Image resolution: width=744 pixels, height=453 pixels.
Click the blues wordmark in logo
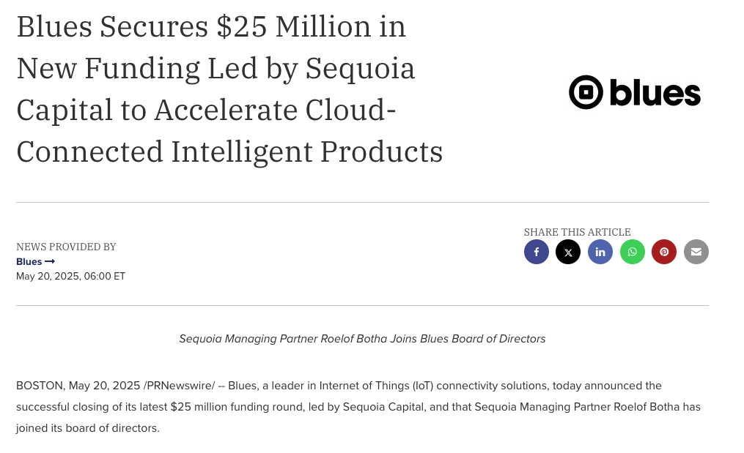(x=655, y=92)
